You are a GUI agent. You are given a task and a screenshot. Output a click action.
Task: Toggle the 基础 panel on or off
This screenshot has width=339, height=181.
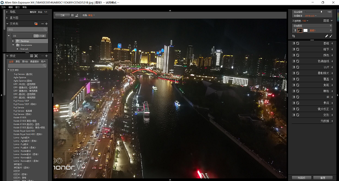pos(293,43)
